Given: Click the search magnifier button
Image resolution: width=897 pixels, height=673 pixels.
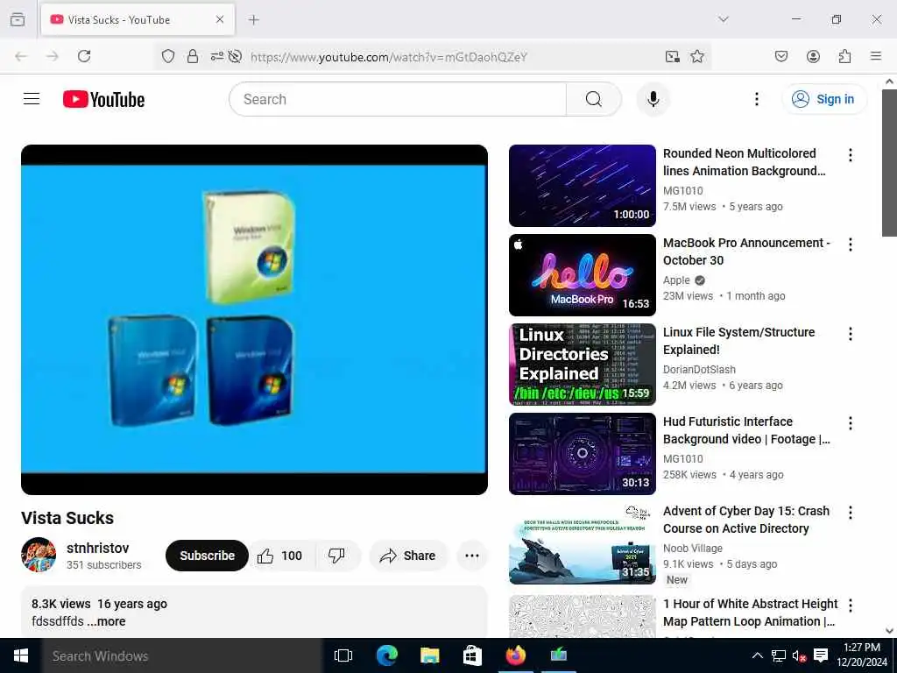Looking at the screenshot, I should tap(594, 99).
